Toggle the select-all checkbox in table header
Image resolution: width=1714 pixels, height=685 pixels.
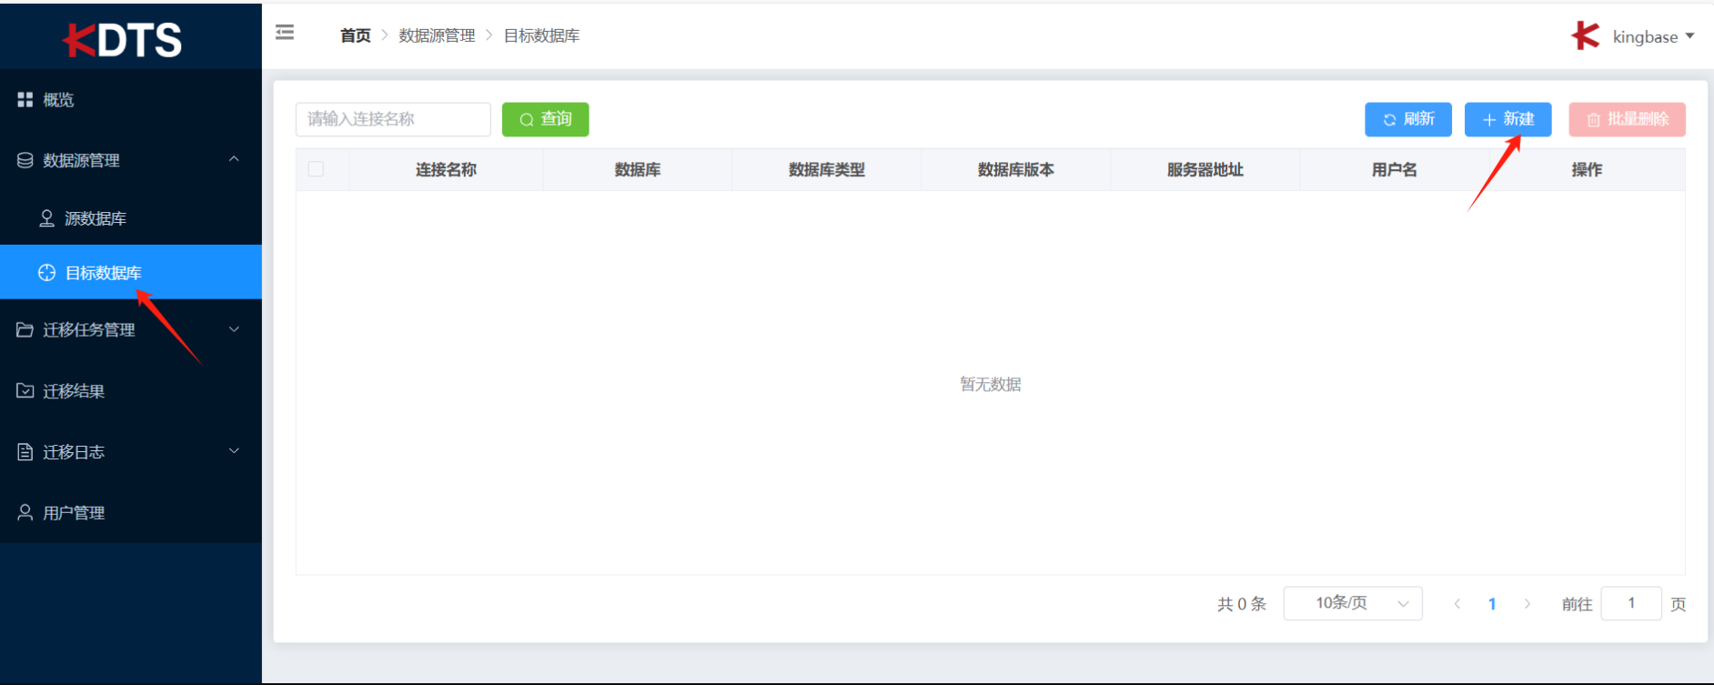pyautogui.click(x=316, y=169)
